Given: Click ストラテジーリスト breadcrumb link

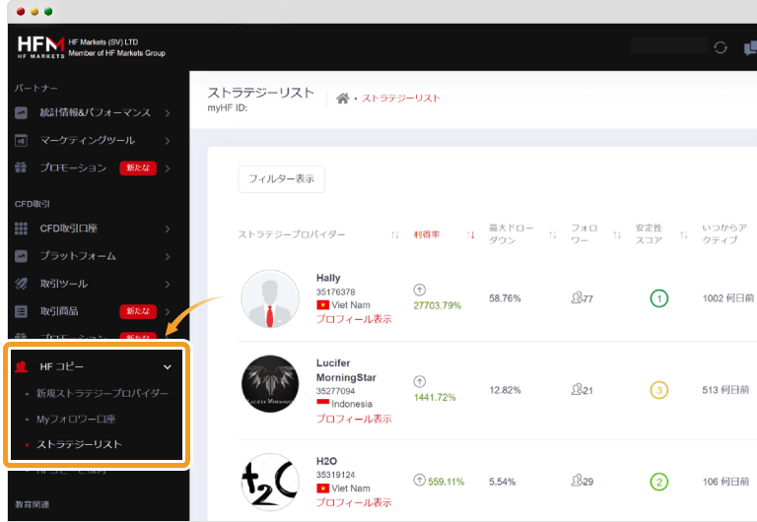Looking at the screenshot, I should [401, 98].
